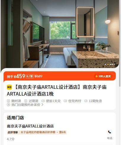Click the 住完再付 check icon
Image resolution: width=122 pixels, height=145 pixels.
click(65, 101)
